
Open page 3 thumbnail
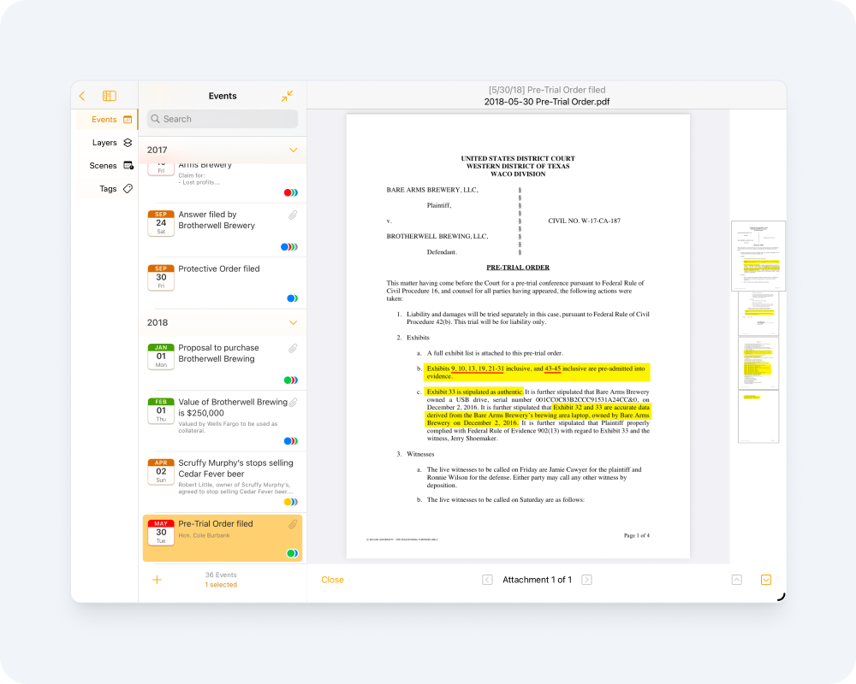click(x=758, y=363)
